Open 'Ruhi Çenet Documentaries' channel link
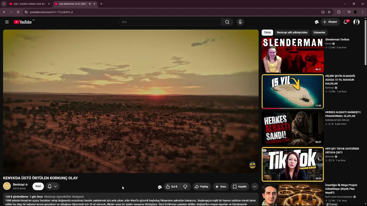This screenshot has height=206, width=367. click(339, 197)
